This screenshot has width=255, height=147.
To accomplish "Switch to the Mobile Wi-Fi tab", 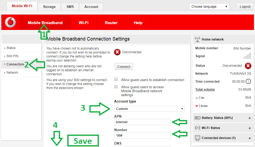I will (x=22, y=6).
